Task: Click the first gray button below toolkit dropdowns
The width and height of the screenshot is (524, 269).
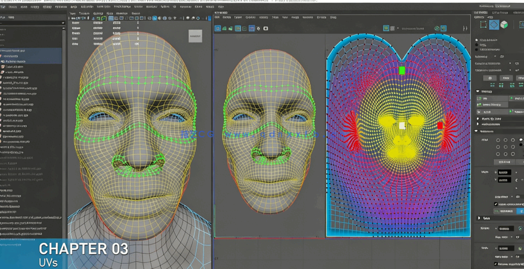Action: point(490,78)
